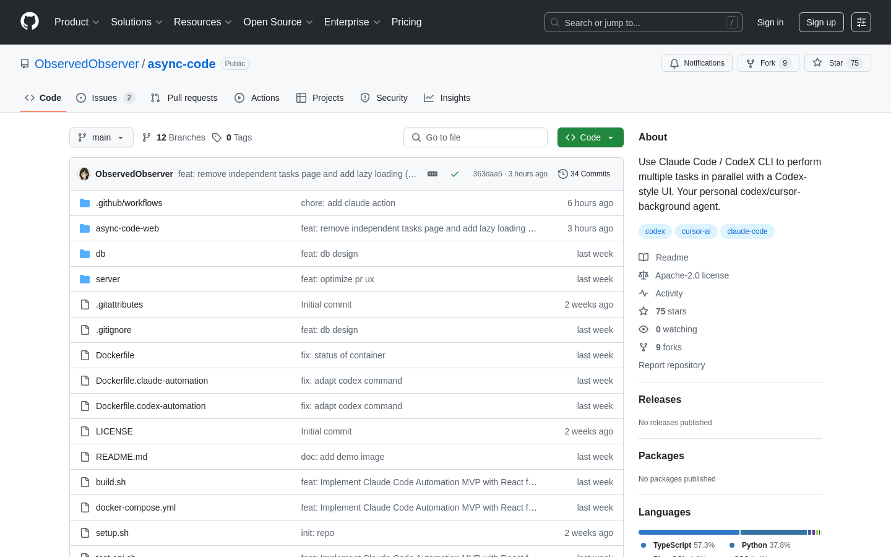The image size is (891, 557).
Task: Open the main branch selector dropdown
Action: (101, 137)
